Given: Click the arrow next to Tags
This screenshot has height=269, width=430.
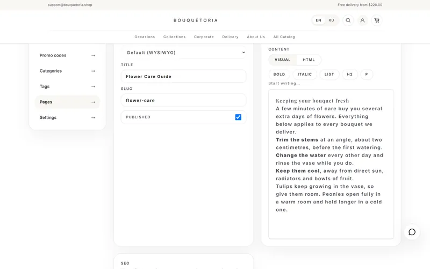Looking at the screenshot, I should coord(93,87).
